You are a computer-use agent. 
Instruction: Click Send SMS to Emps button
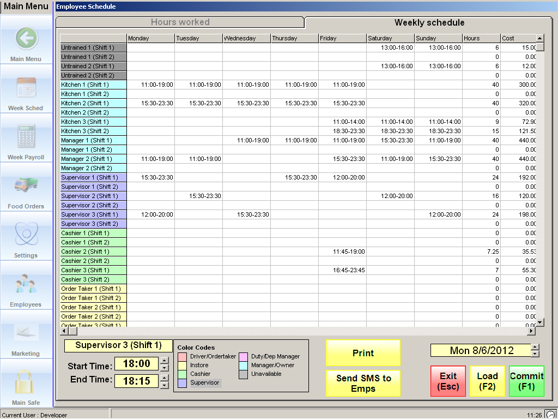point(363,383)
